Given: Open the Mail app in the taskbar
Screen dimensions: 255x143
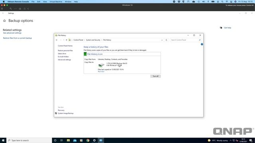Looking at the screenshot, I should coord(75,140).
